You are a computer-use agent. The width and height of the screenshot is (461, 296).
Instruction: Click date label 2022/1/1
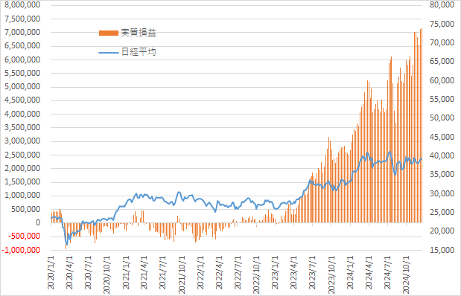tap(200, 272)
